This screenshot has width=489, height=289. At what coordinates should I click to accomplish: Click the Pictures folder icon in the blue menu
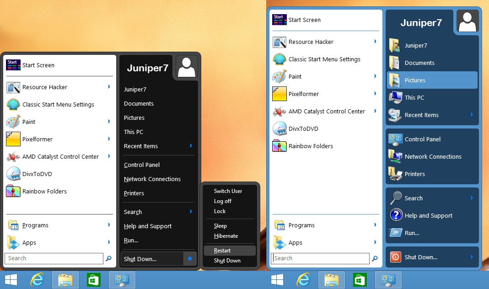pyautogui.click(x=395, y=80)
